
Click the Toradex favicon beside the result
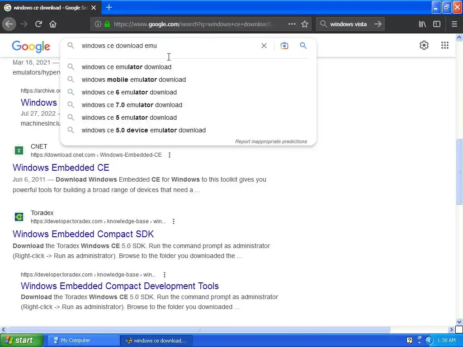pyautogui.click(x=19, y=217)
